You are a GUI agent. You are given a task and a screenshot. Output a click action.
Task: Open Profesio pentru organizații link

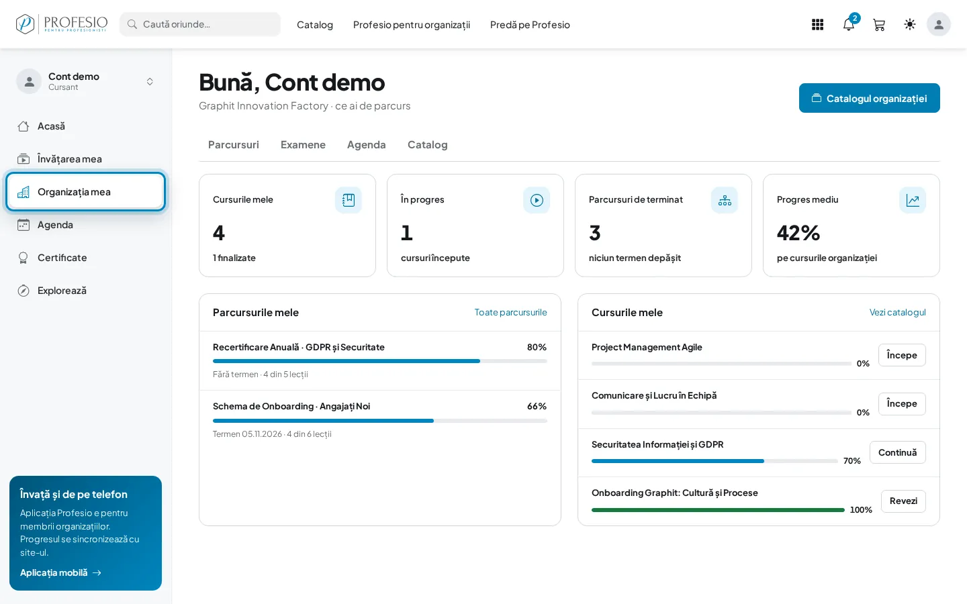pos(412,25)
